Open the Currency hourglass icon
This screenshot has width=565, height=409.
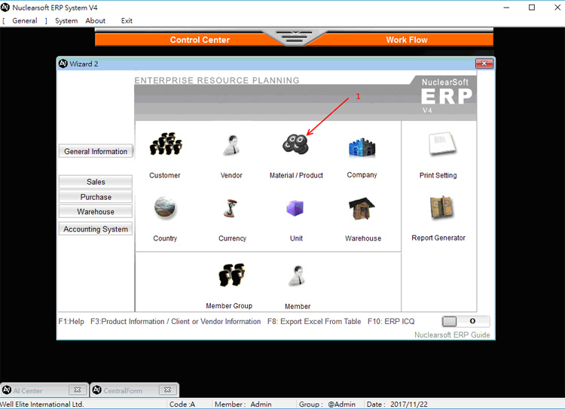pos(231,209)
